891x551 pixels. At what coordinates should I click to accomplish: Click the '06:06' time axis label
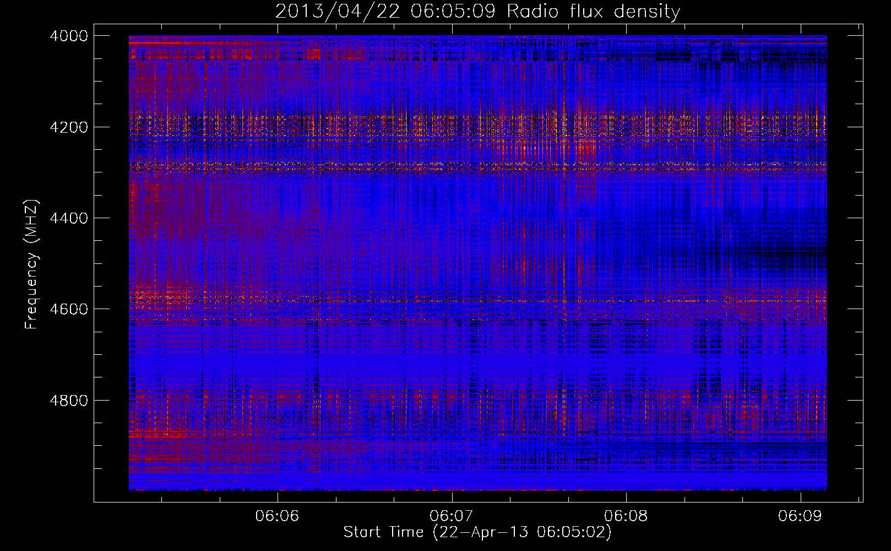[x=277, y=516]
